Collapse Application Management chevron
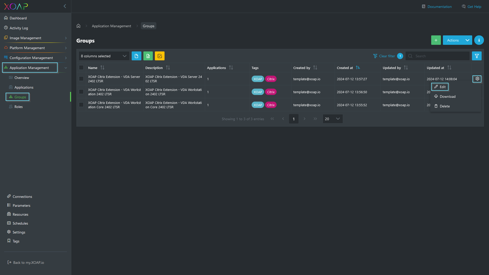Viewport: 489px width, 275px height. click(66, 68)
